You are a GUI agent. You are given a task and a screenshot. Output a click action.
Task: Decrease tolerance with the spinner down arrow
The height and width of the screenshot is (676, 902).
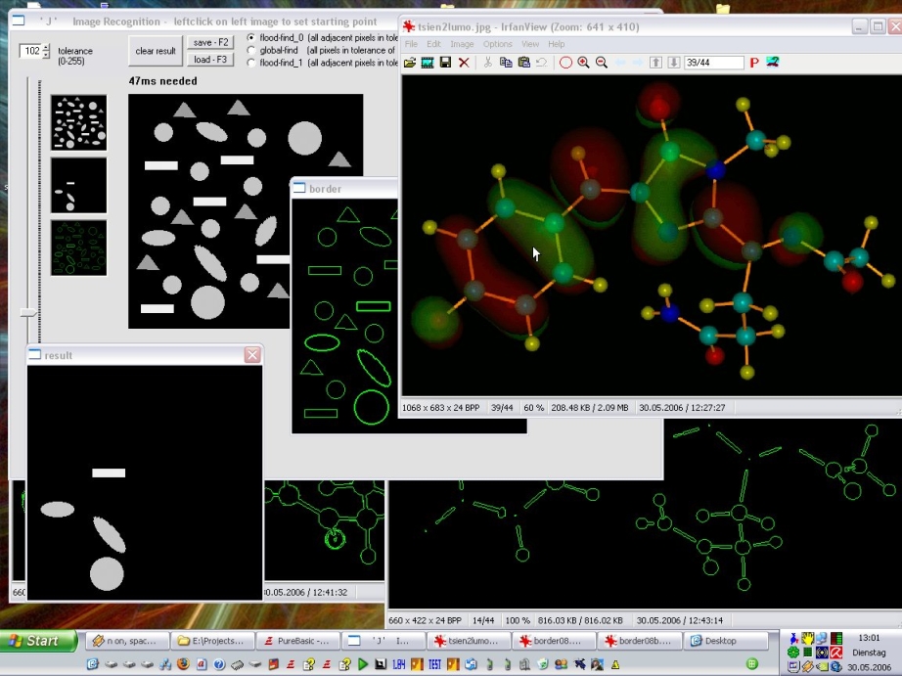46,55
